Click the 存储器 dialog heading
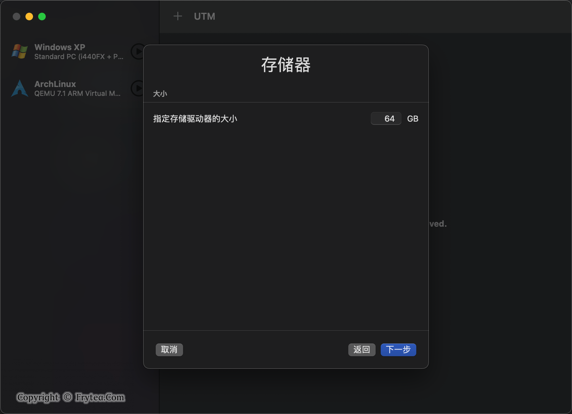 [286, 65]
